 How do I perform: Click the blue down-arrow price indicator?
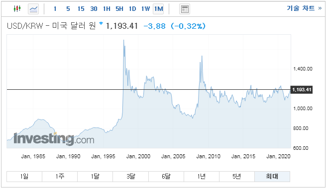(101, 23)
